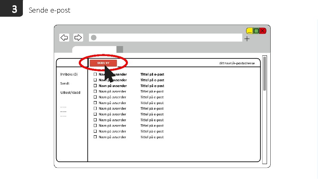Tick the checkbox of the second unread email

(x=95, y=80)
